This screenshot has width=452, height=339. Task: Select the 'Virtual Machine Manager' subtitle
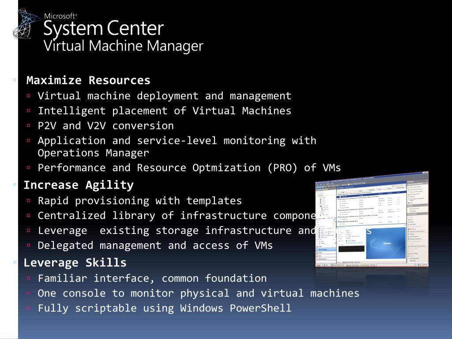[x=124, y=46]
